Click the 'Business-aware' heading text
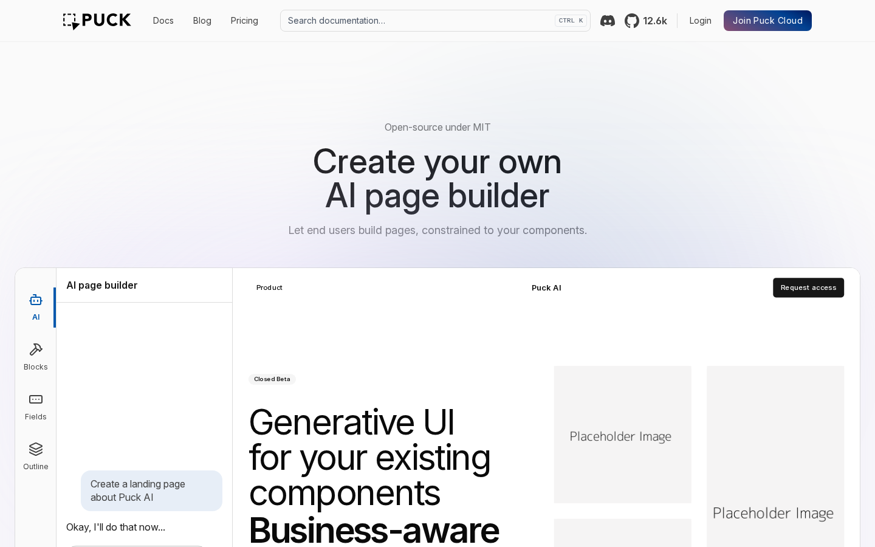875x547 pixels. click(374, 529)
